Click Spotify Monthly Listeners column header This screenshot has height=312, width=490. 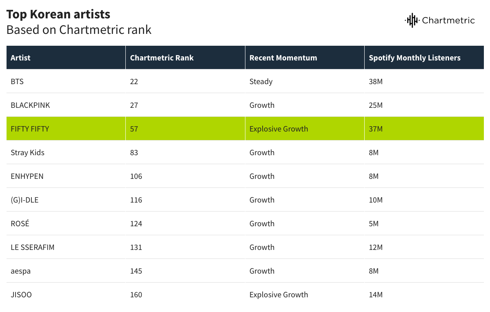[414, 58]
